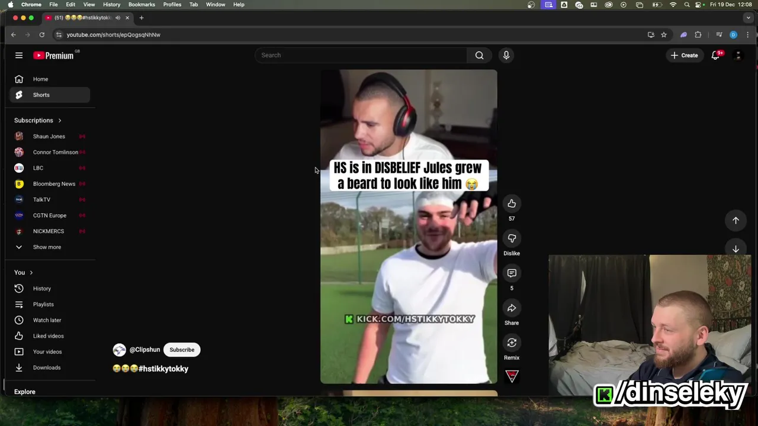Go to the YouTube Premium logo home

[54, 55]
